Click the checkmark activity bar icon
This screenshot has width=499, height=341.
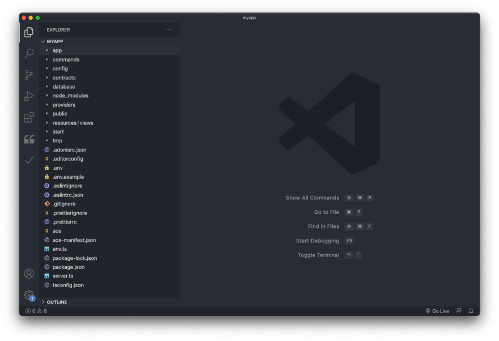coord(29,160)
